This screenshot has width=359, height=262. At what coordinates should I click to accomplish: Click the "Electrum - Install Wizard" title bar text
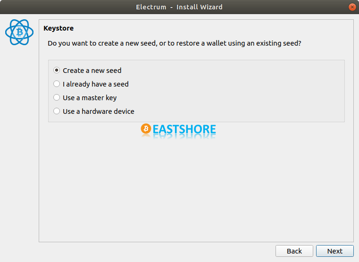coord(179,7)
